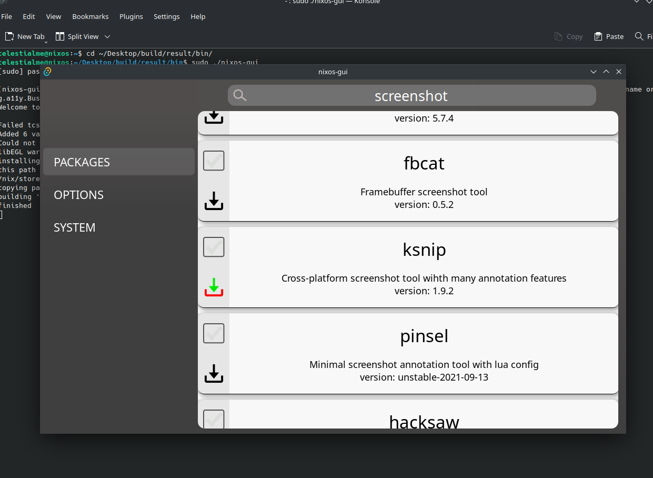Open the Edit menu in Konsole
Image resolution: width=653 pixels, height=478 pixels.
point(29,16)
